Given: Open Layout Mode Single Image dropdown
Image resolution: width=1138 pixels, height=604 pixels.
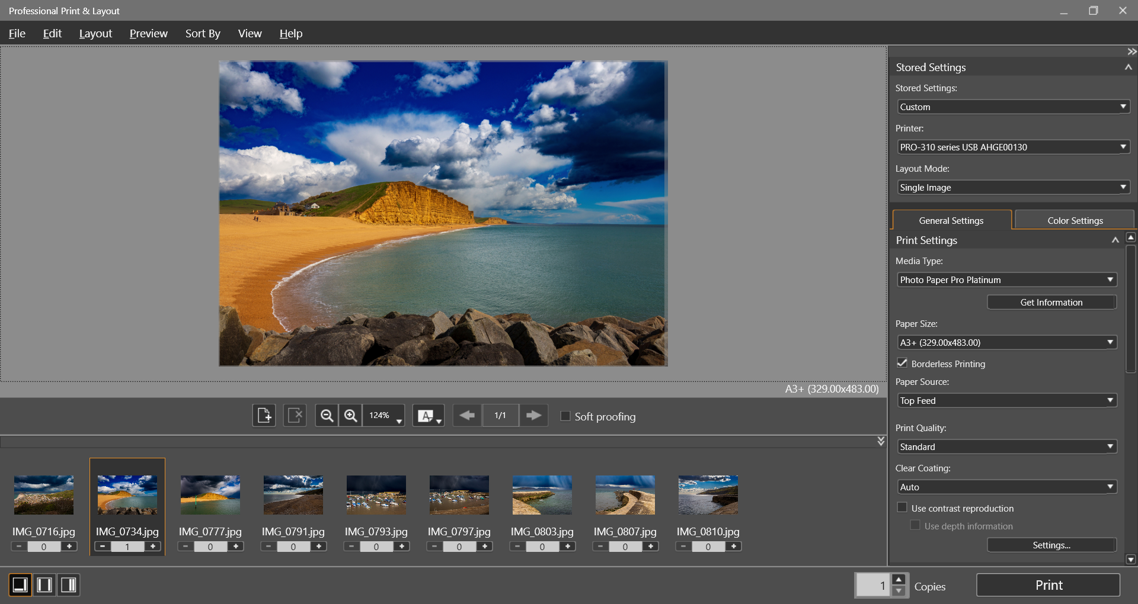Looking at the screenshot, I should tap(1014, 187).
